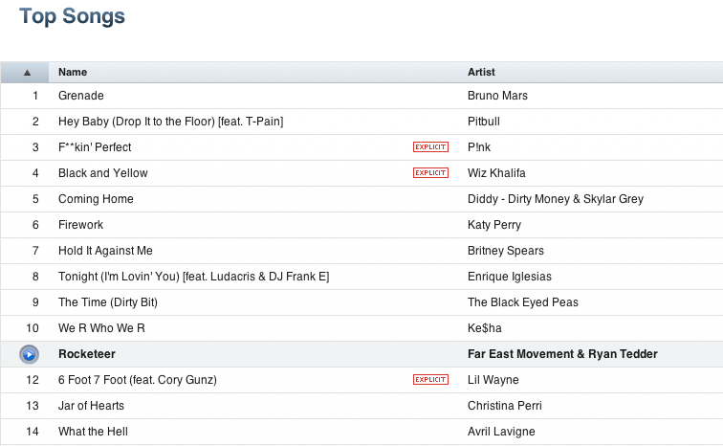
Task: Click the EXPLICIT badge on 6 Foot 7 Foot
Action: click(430, 380)
